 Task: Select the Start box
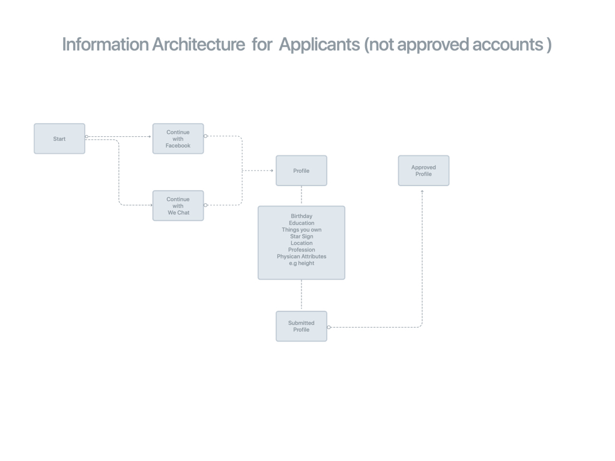pos(59,138)
